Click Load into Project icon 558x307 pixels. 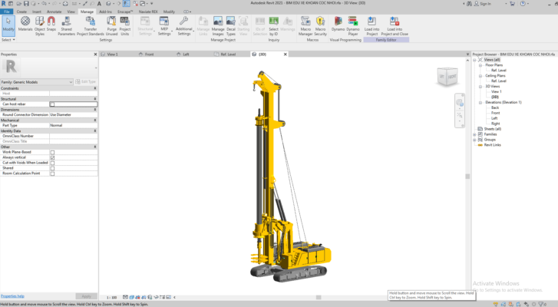point(371,25)
